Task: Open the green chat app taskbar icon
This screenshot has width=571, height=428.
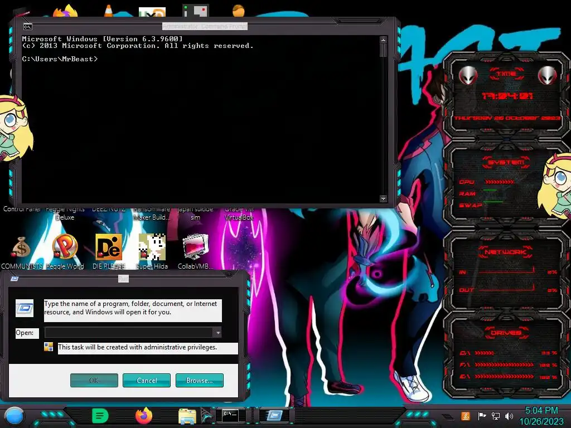Action: [x=100, y=416]
